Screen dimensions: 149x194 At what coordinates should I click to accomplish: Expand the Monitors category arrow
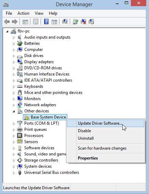(14, 99)
